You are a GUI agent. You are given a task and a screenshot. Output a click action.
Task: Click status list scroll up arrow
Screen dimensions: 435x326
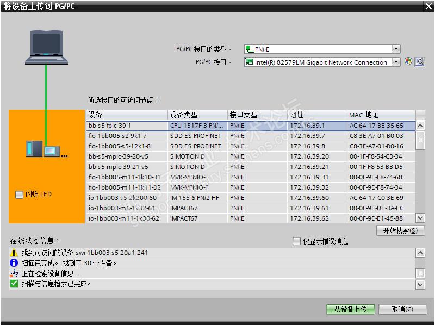420,253
